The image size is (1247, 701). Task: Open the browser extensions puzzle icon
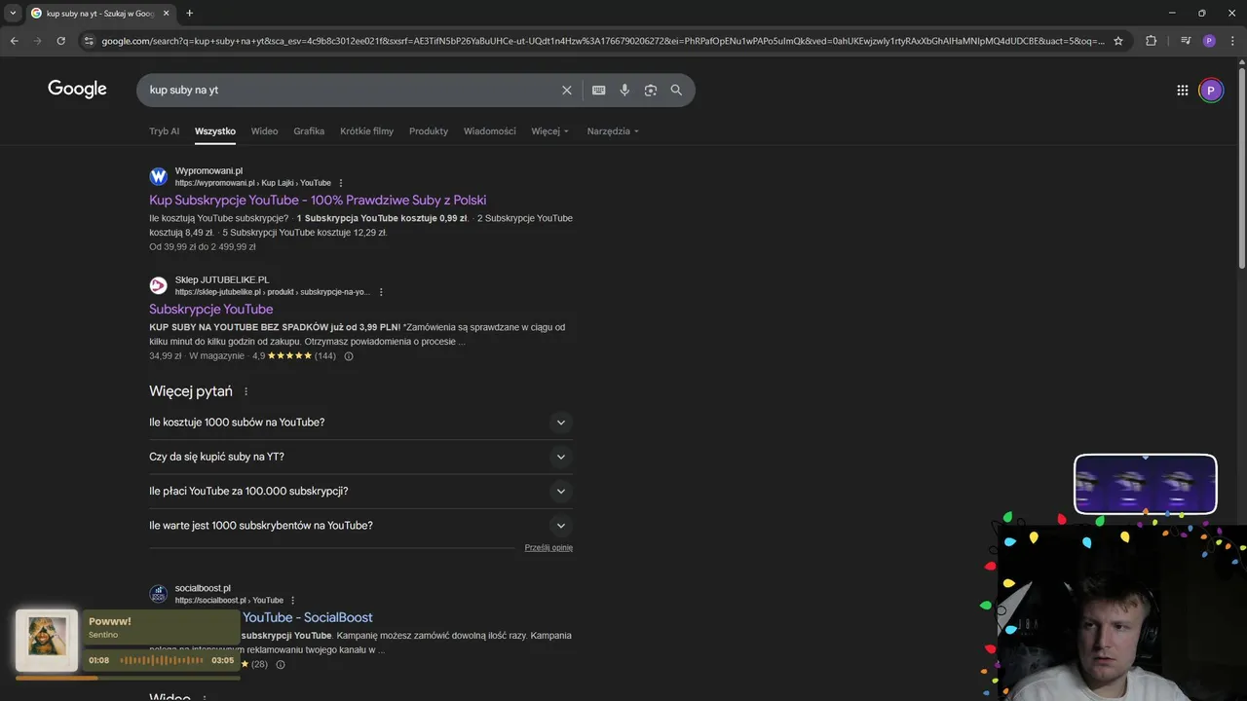(1151, 41)
